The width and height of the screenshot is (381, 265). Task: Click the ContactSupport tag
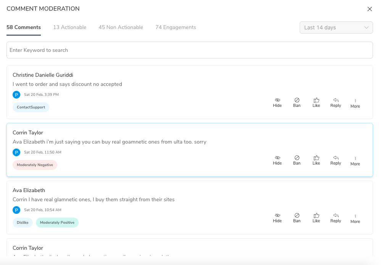click(31, 107)
